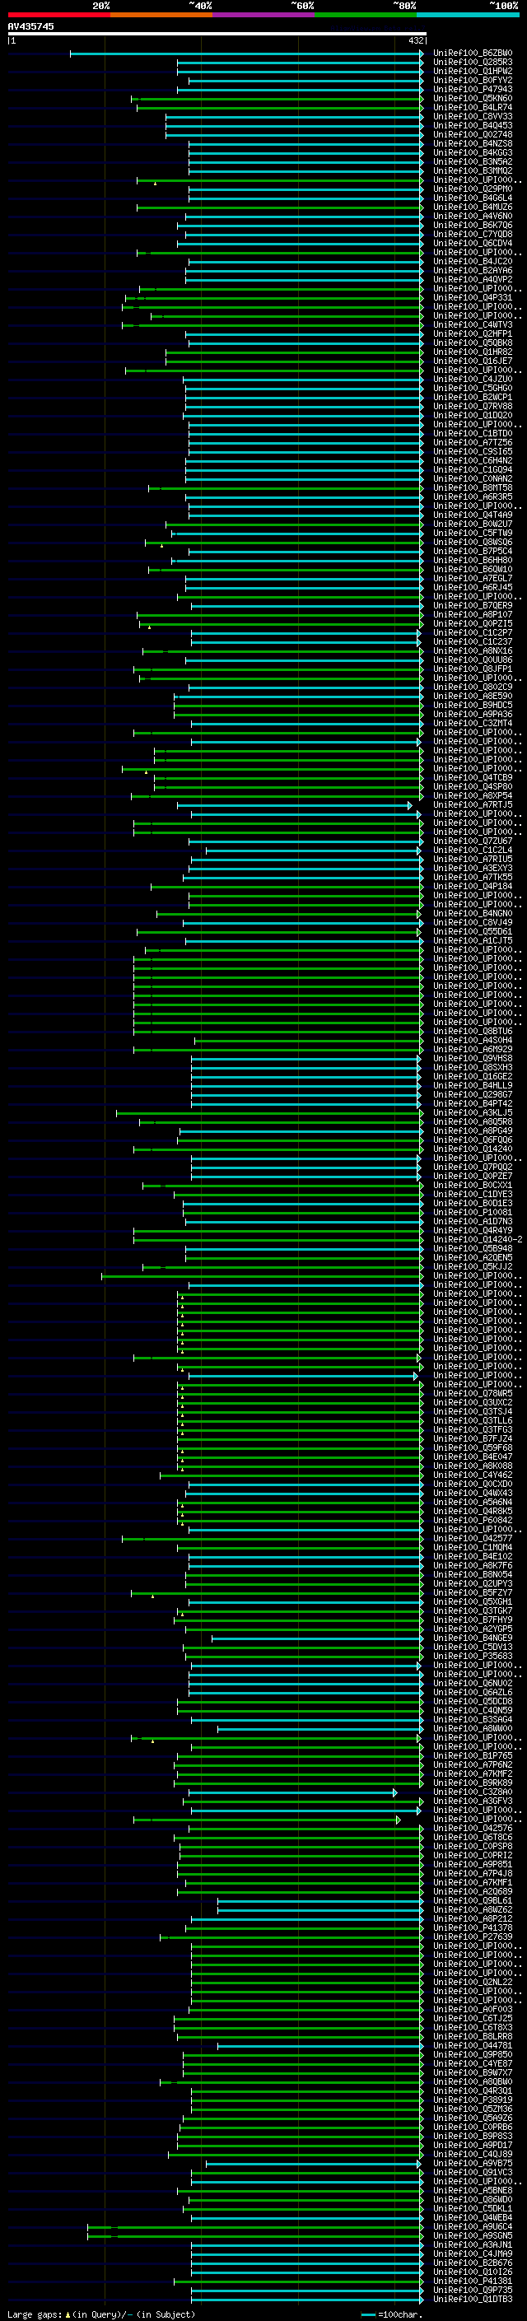Click hit label UniRef100_A9VB75
The image size is (527, 2321).
(473, 2163)
